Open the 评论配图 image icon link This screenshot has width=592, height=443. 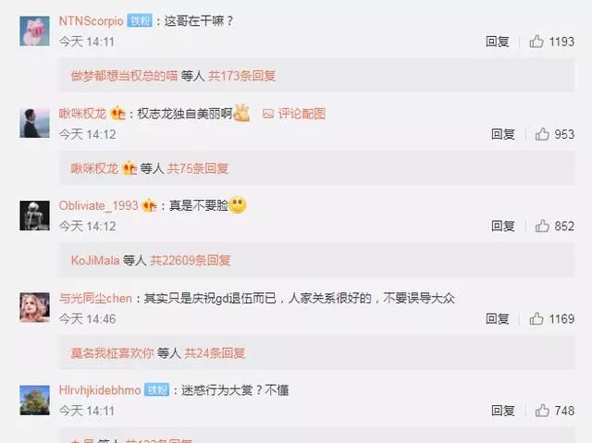click(294, 114)
